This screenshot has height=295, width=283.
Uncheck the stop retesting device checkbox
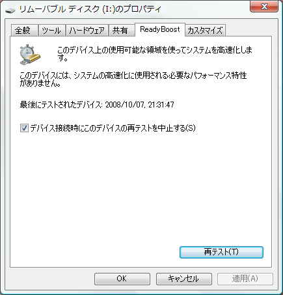24,128
